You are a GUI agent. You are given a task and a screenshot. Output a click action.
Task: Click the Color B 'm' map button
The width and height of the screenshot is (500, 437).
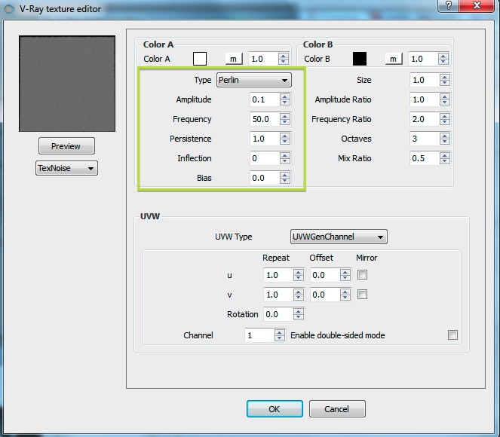point(393,59)
